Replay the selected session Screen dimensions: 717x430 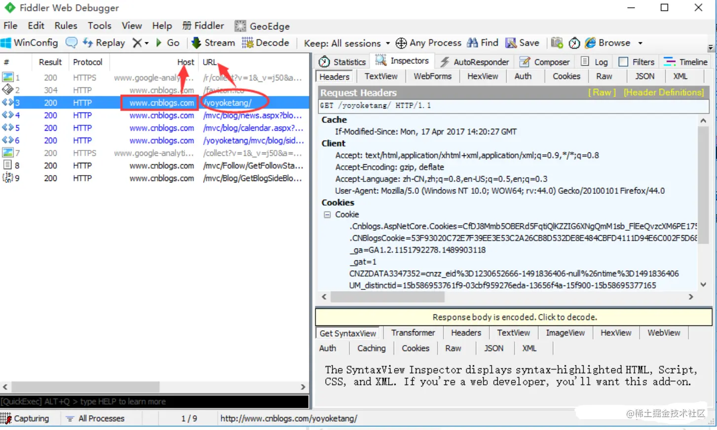pyautogui.click(x=104, y=43)
